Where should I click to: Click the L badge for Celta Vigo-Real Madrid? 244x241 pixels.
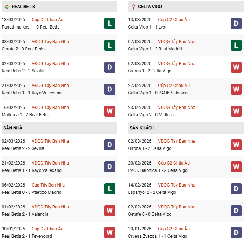point(236,45)
